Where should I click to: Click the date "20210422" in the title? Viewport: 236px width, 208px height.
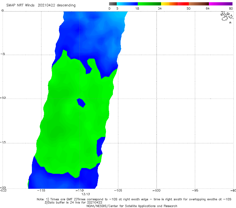pyautogui.click(x=47, y=5)
